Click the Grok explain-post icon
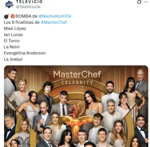This screenshot has height=147, width=150. (139, 2)
